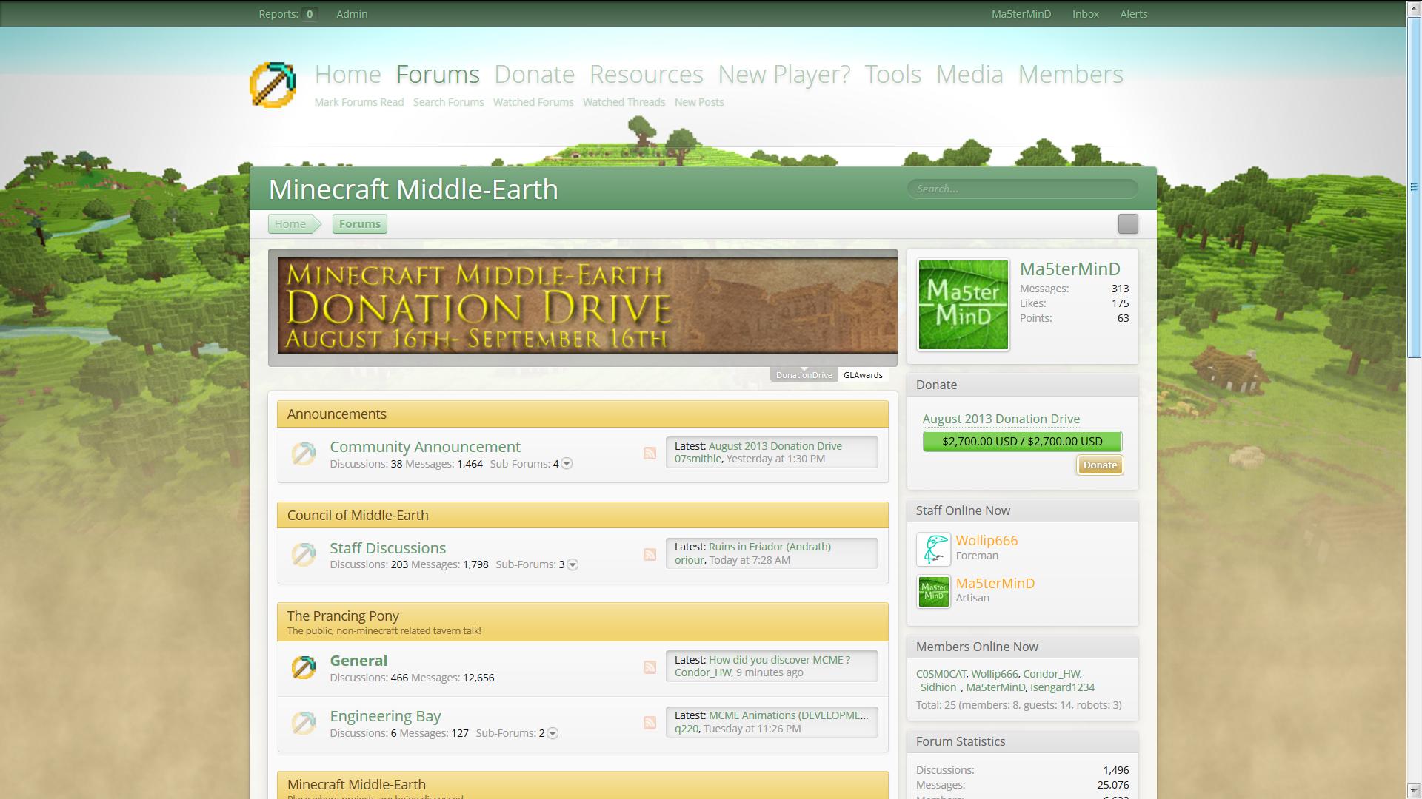The height and width of the screenshot is (799, 1422).
Task: Click Isengard1234 in Members Online
Action: (1062, 687)
